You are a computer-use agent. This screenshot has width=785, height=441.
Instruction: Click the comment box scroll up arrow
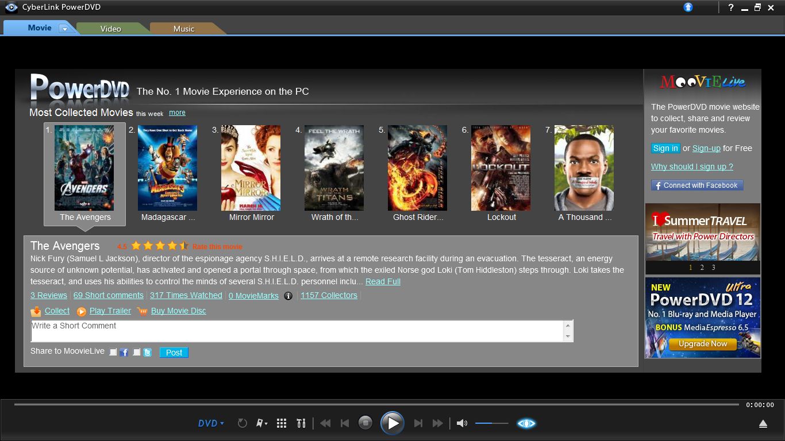coord(568,326)
